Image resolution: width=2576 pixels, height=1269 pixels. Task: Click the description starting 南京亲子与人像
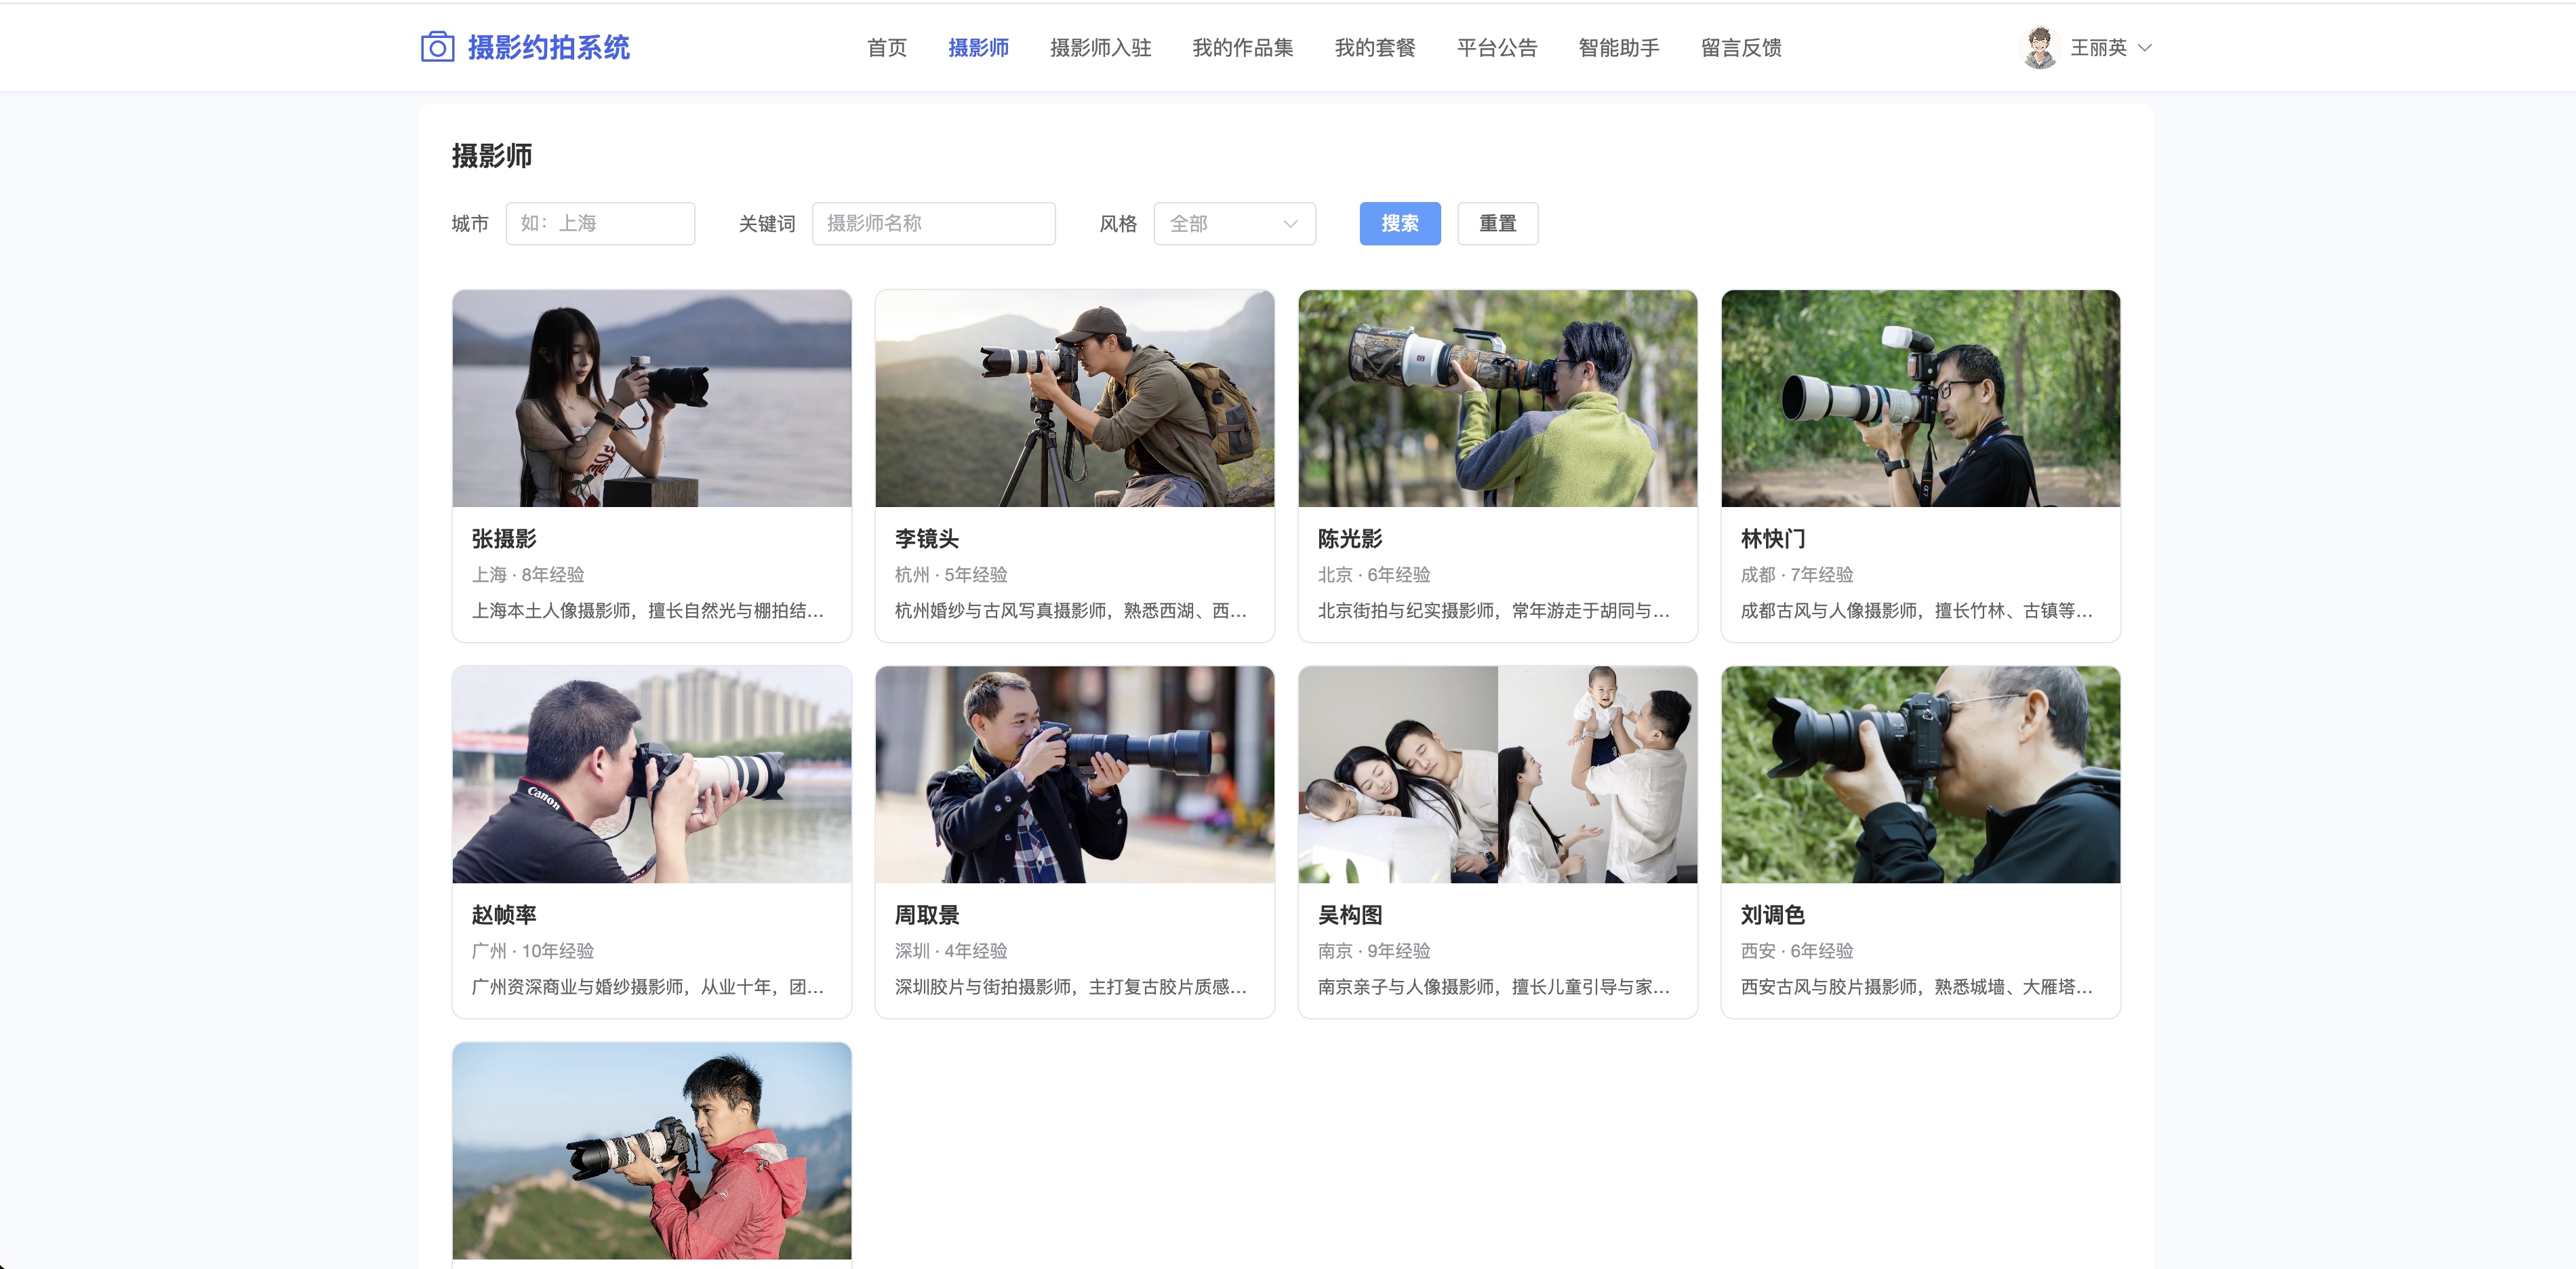(x=1494, y=987)
